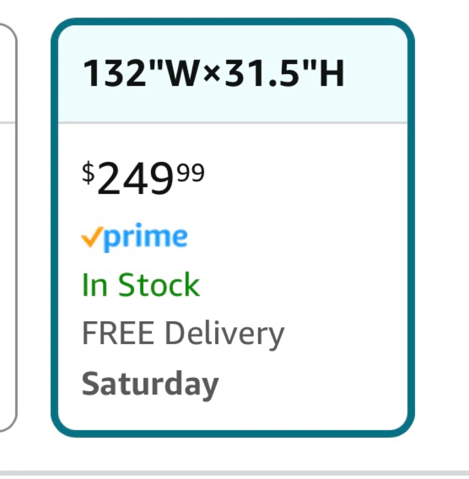Viewport: 469px width, 479px height.
Task: Click the 31.5"H height text
Action: point(284,74)
